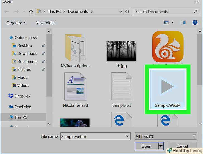Click the Up one level arrow

[31, 12]
